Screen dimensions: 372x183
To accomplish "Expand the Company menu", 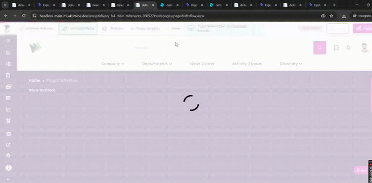I will [113, 64].
